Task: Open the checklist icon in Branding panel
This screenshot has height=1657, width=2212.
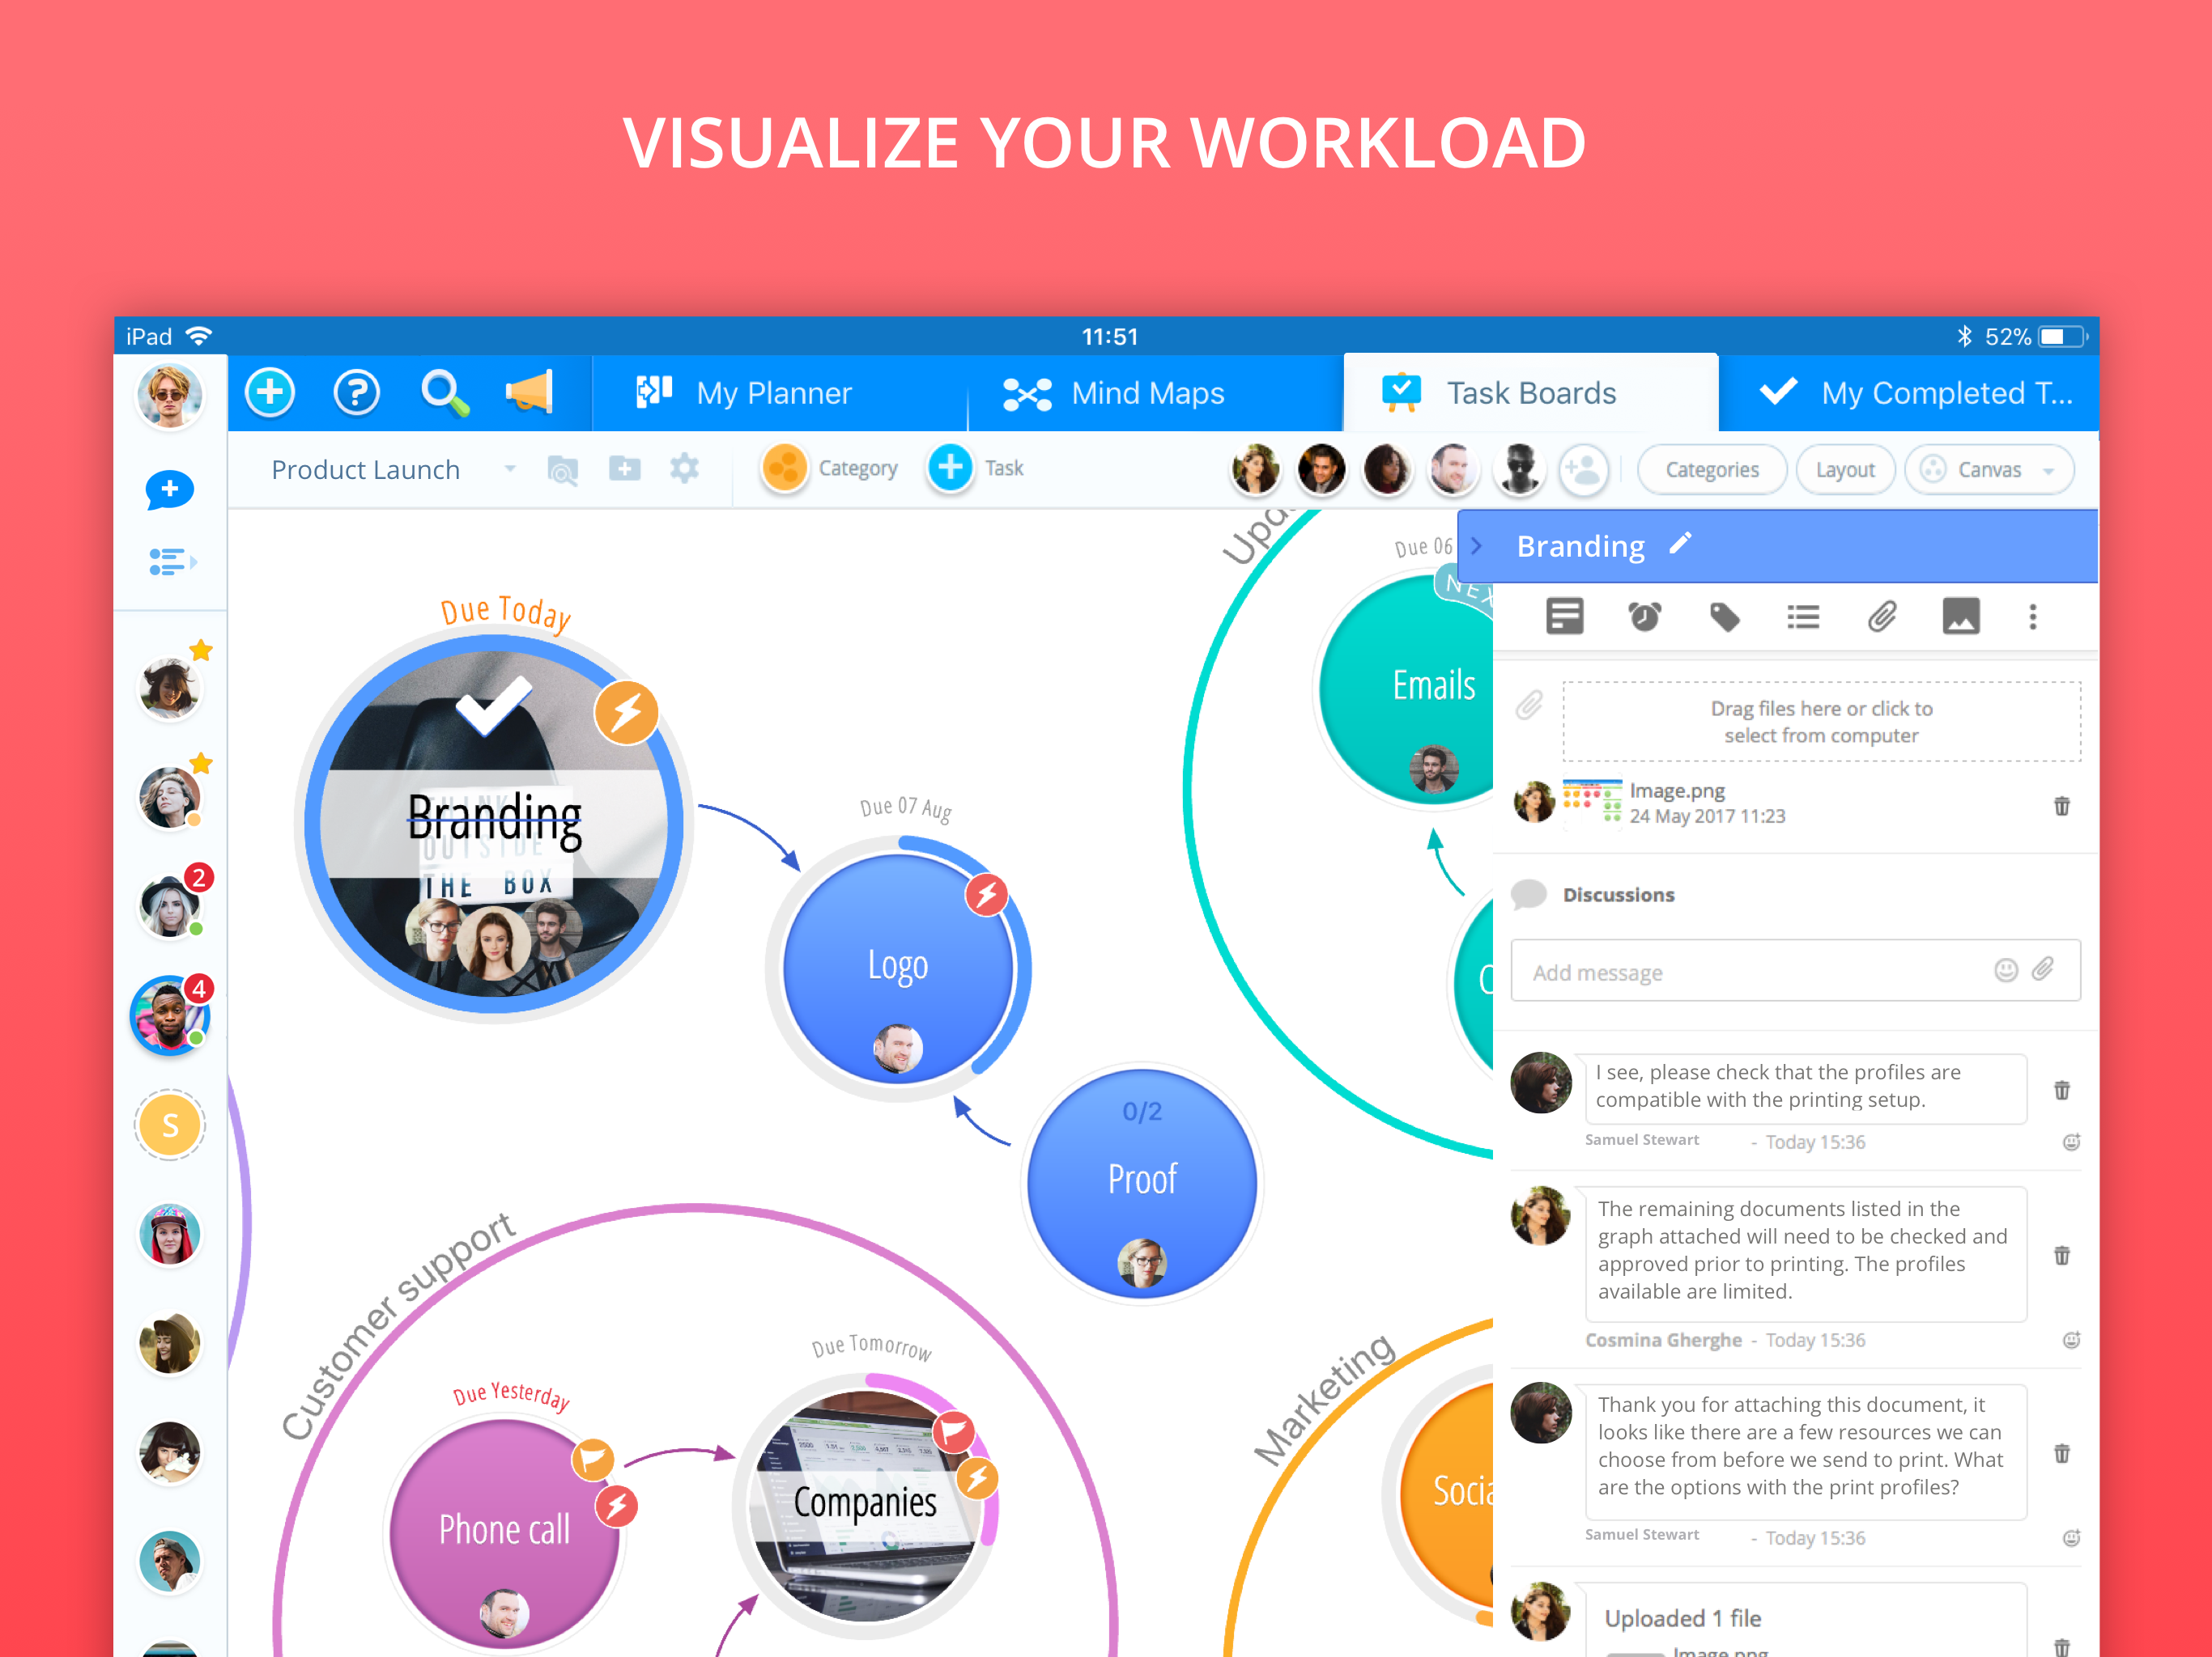Action: click(1803, 617)
